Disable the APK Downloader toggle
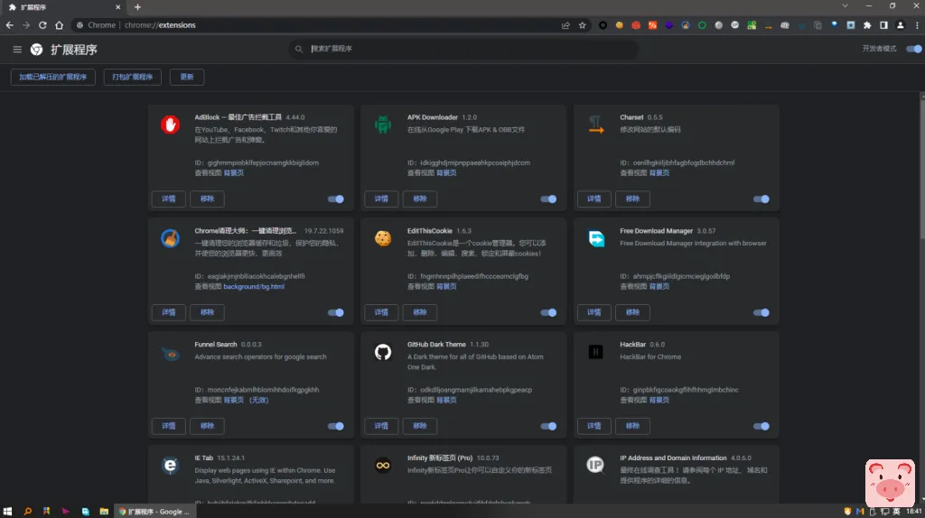The height and width of the screenshot is (518, 925). [x=548, y=199]
